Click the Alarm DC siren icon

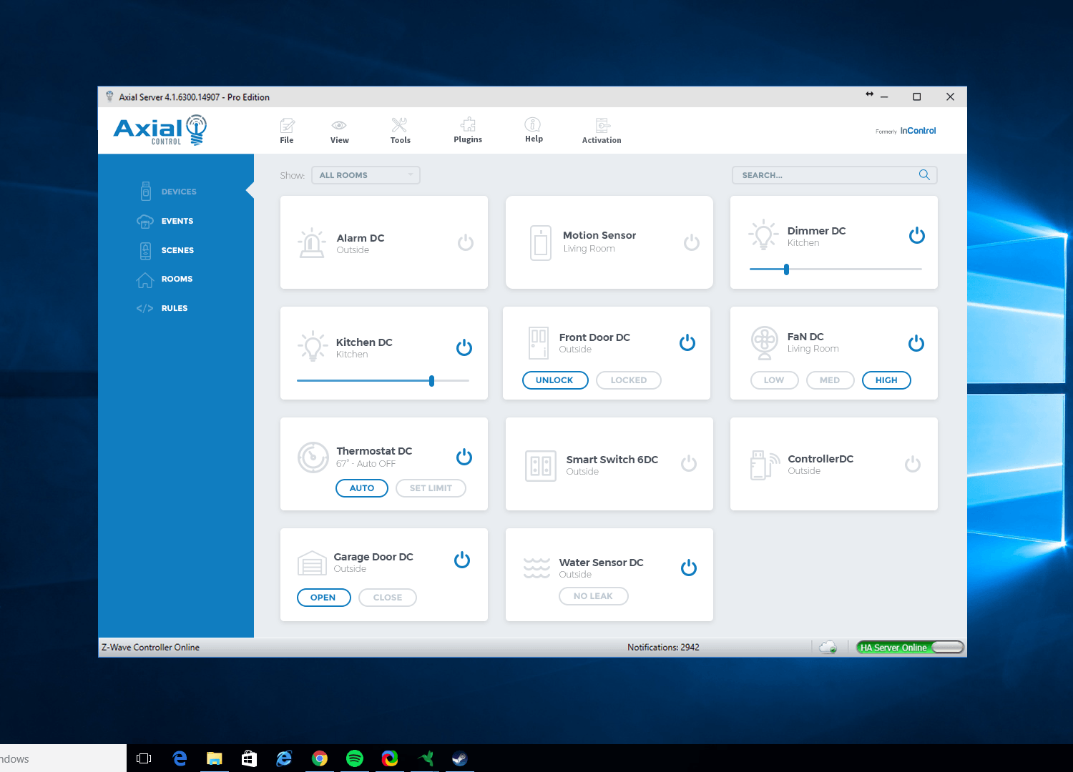pyautogui.click(x=312, y=243)
